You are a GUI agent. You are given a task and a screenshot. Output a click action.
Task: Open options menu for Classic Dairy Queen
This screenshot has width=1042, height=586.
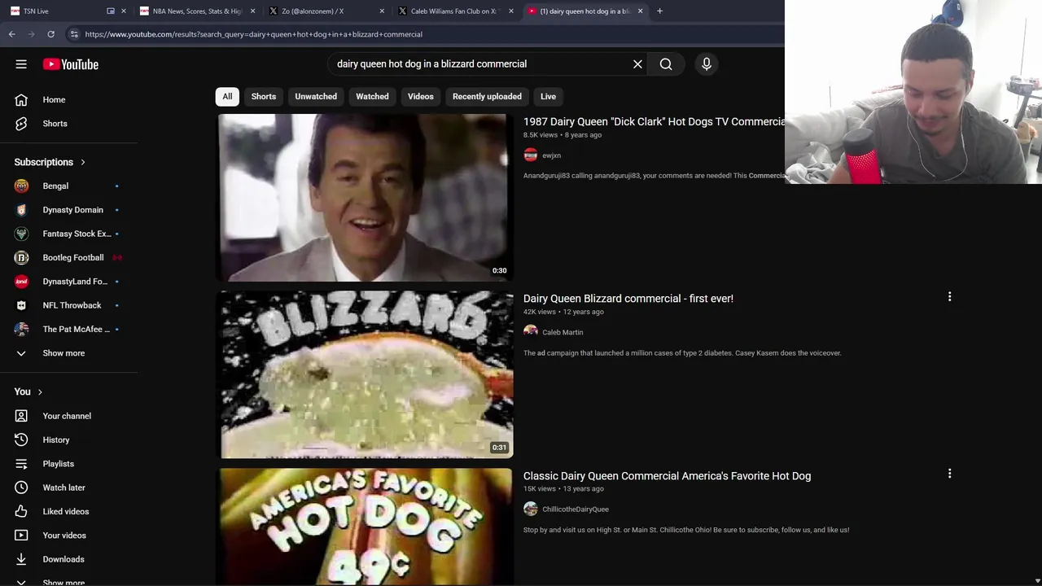click(949, 474)
